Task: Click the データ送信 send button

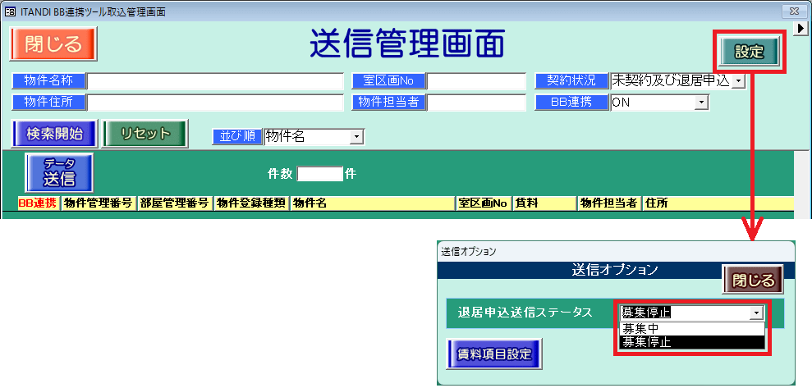Action: pos(59,171)
